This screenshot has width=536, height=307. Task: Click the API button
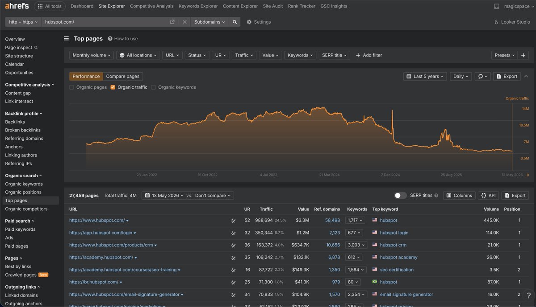[x=488, y=196]
